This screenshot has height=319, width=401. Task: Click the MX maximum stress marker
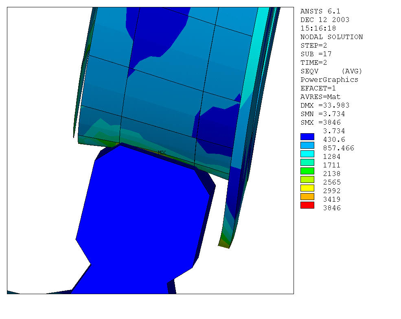coord(162,153)
